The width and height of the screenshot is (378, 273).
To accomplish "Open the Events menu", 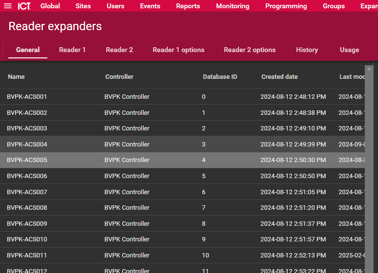I will 150,6.
